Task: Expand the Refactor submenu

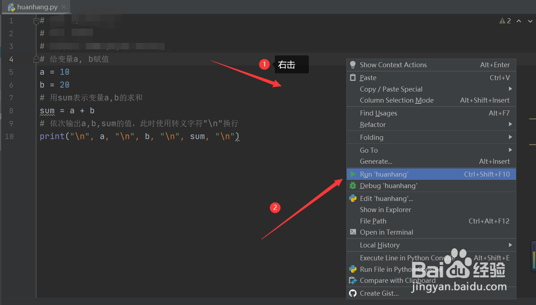Action: [x=431, y=124]
